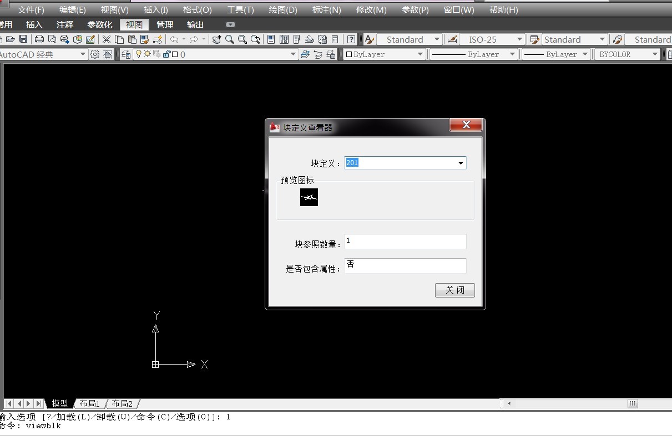Screen dimensions: 672x441
Task: Click the Zoom Previous icon
Action: (x=255, y=39)
